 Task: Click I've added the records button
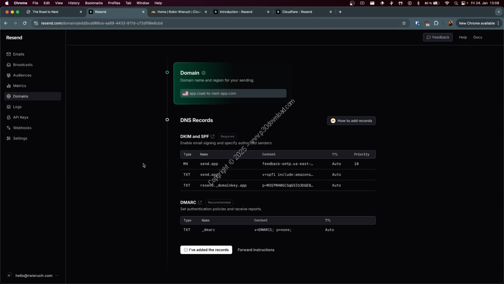(x=206, y=250)
